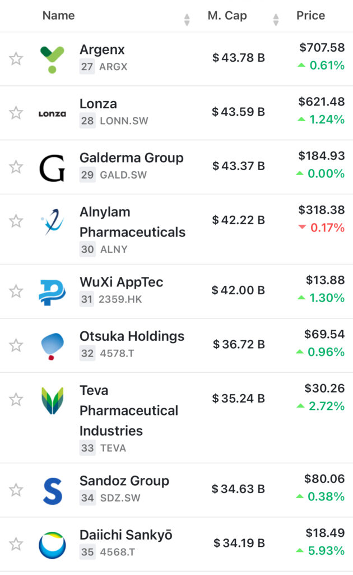
Task: Sort by M. Cap column arrows
Action: pos(276,20)
